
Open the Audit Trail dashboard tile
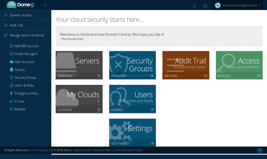tap(186, 65)
